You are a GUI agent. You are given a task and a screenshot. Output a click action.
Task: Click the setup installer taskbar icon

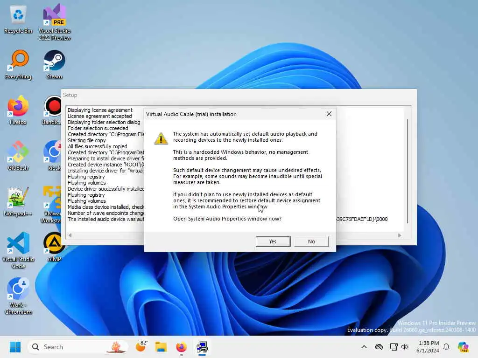(x=202, y=347)
